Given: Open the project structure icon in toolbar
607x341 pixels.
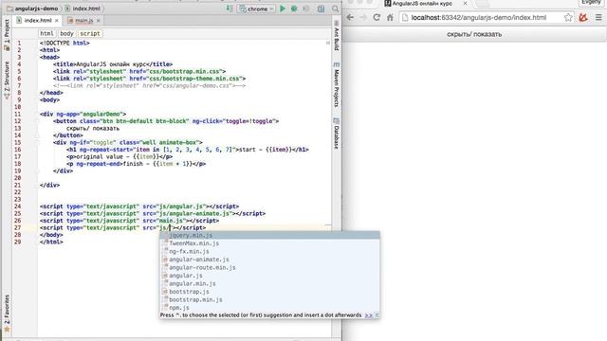Looking at the screenshot, I should [321, 9].
